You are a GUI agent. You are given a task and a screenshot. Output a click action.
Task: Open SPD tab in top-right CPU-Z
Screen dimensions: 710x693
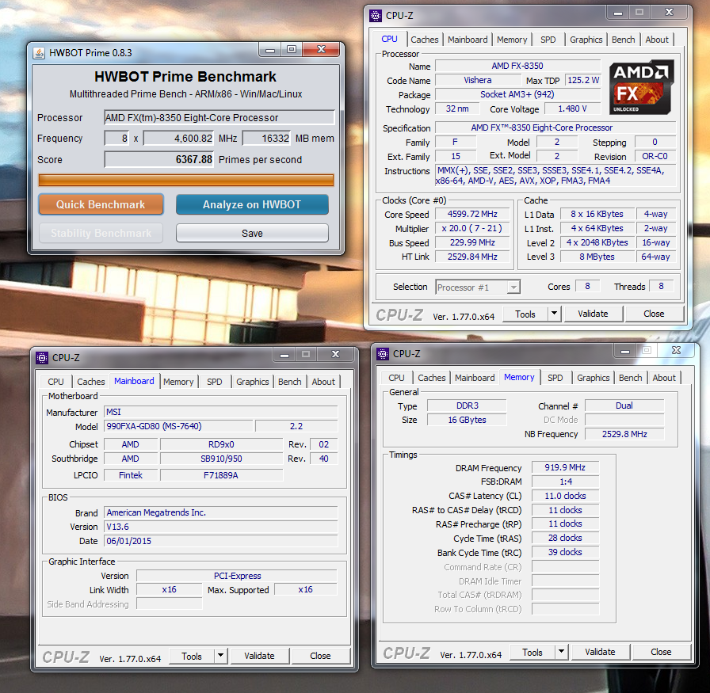pos(548,40)
